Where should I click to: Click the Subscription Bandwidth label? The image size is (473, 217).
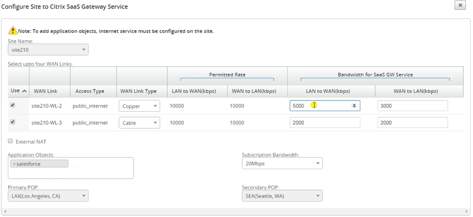point(271,155)
